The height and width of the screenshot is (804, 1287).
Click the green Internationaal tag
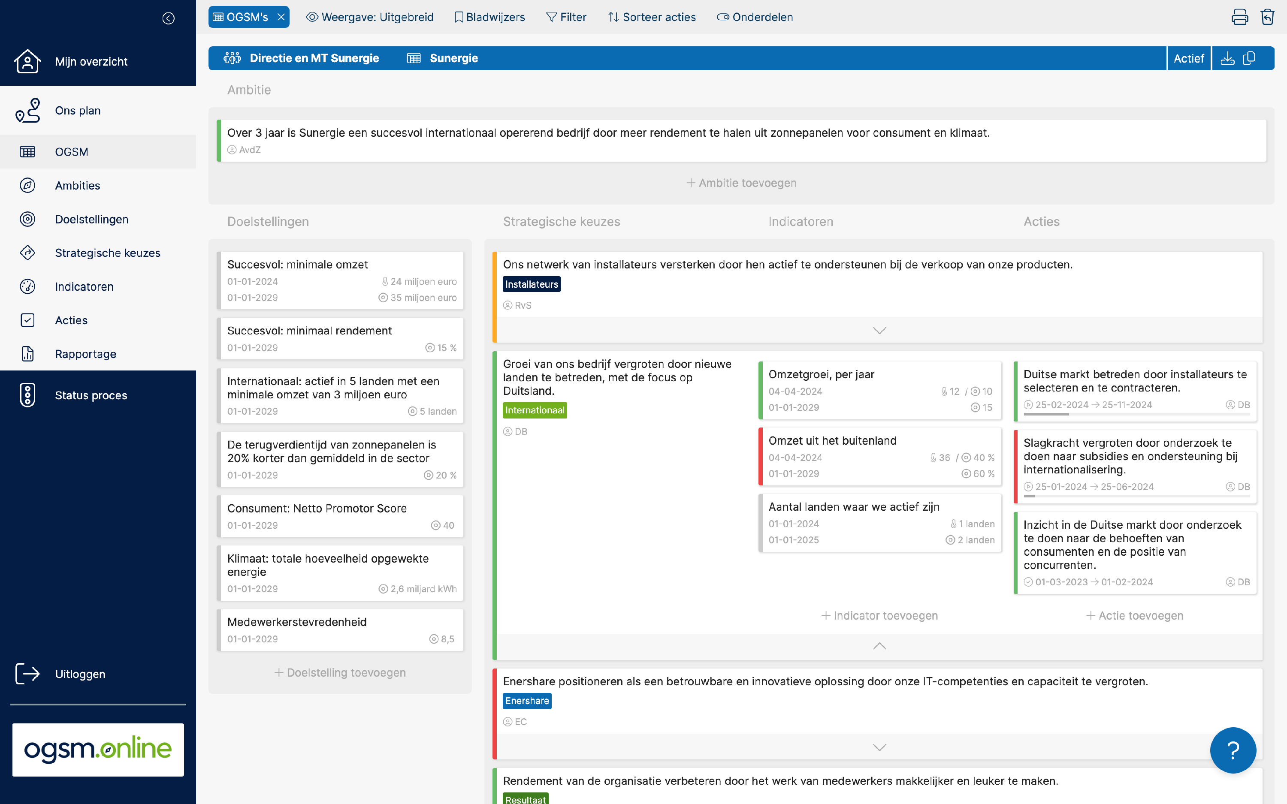[535, 410]
